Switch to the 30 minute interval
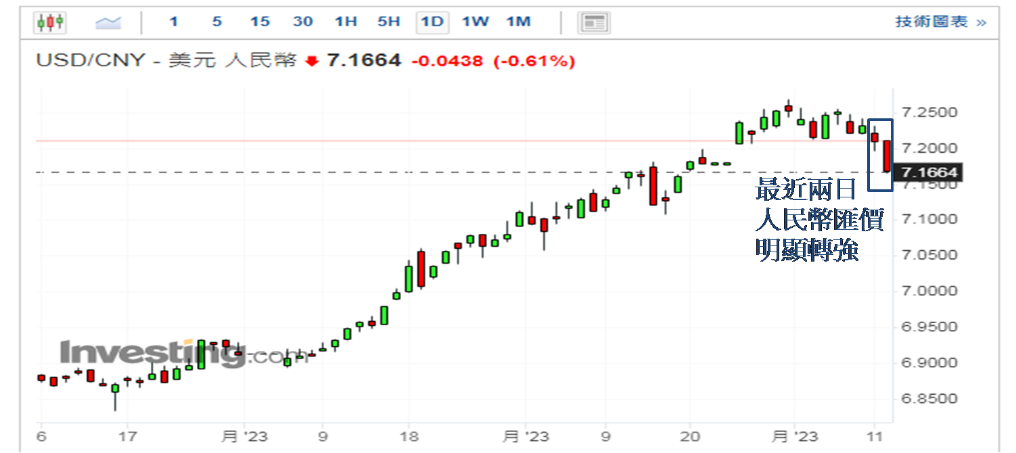The height and width of the screenshot is (453, 1016). pyautogui.click(x=303, y=22)
